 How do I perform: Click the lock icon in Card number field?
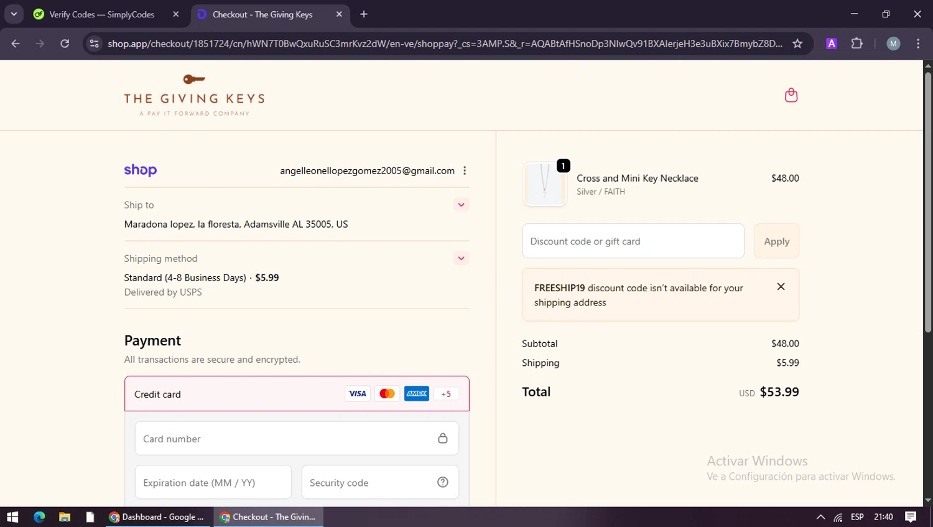click(443, 438)
